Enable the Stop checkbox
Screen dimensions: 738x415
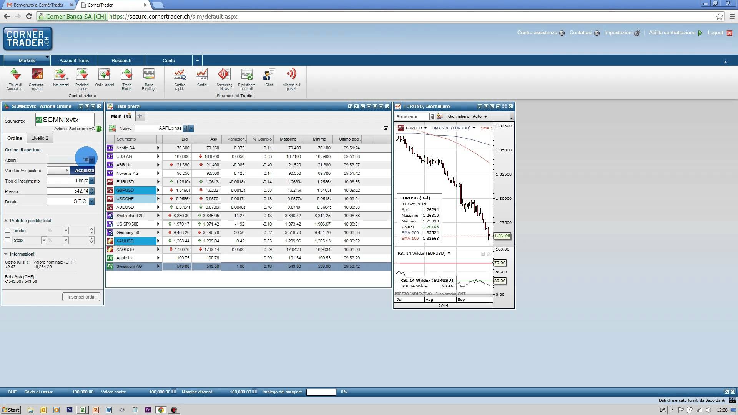(x=7, y=240)
